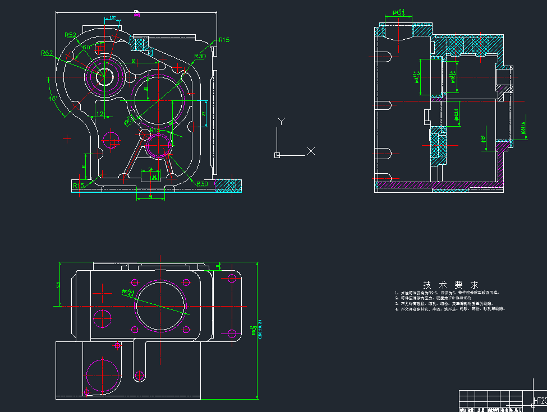Select the 53.5 vertical dimension in bottom view
Image resolution: width=547 pixels, height=412 pixels.
click(x=58, y=285)
